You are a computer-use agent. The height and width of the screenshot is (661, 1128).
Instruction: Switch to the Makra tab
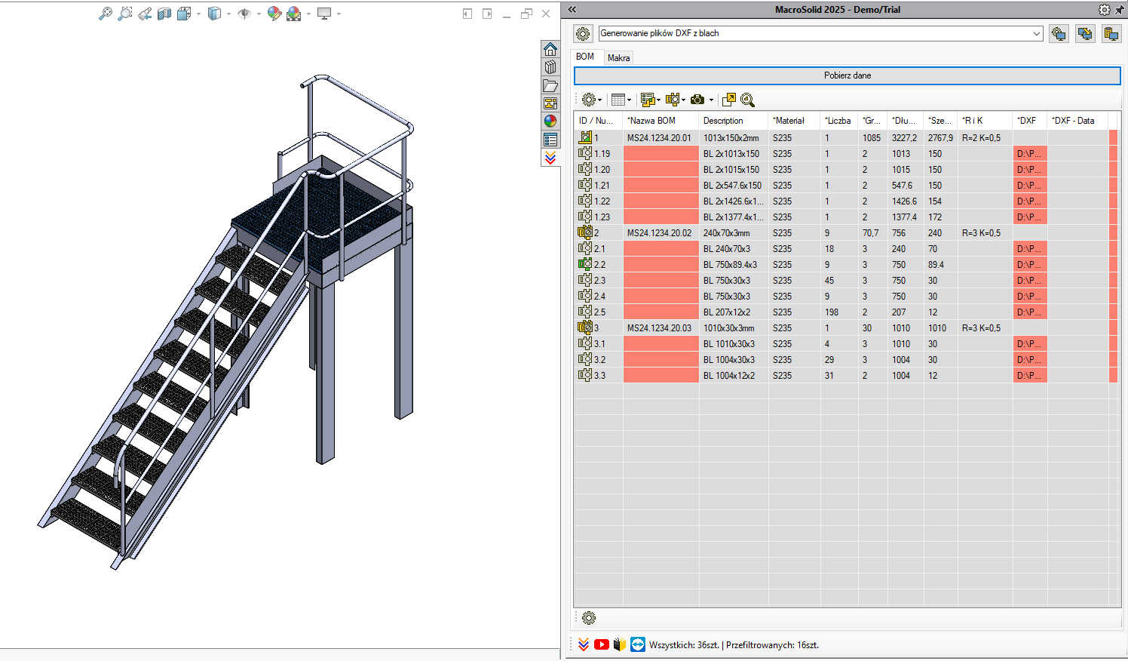(x=618, y=58)
